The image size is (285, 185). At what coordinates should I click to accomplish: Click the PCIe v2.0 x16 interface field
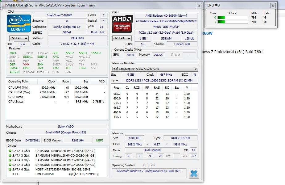click(166, 33)
